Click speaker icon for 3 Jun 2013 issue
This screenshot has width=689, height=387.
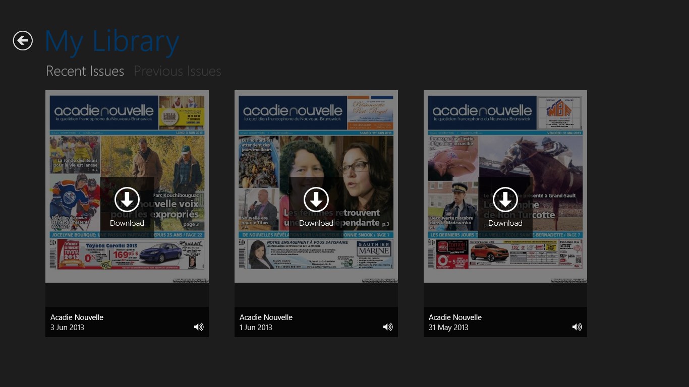coord(199,327)
